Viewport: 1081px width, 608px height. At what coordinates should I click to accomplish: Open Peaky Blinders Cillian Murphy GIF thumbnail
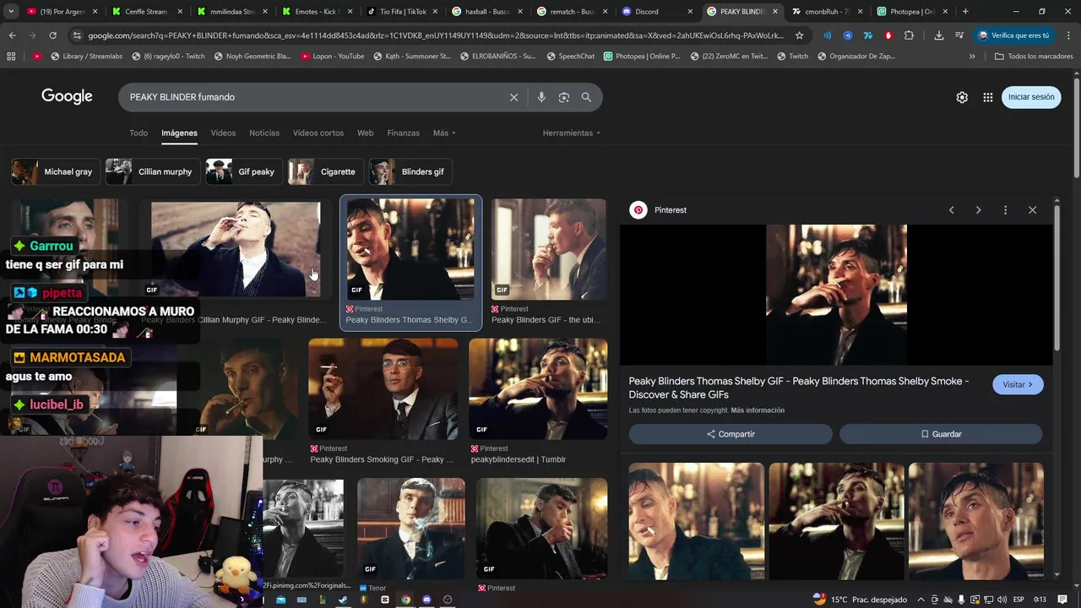[x=236, y=249]
